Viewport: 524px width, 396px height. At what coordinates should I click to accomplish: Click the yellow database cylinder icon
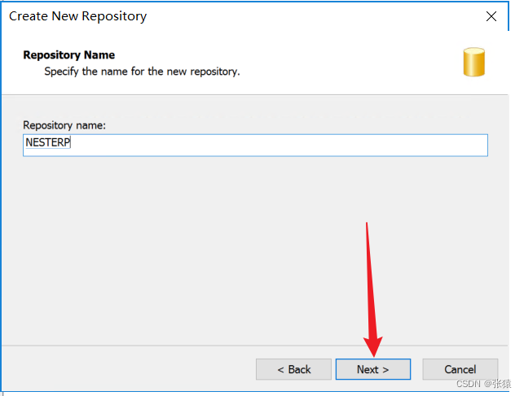pyautogui.click(x=473, y=63)
